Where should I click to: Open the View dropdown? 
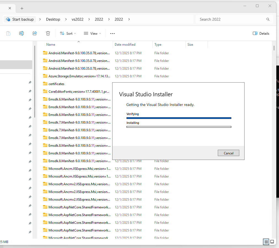click(92, 33)
